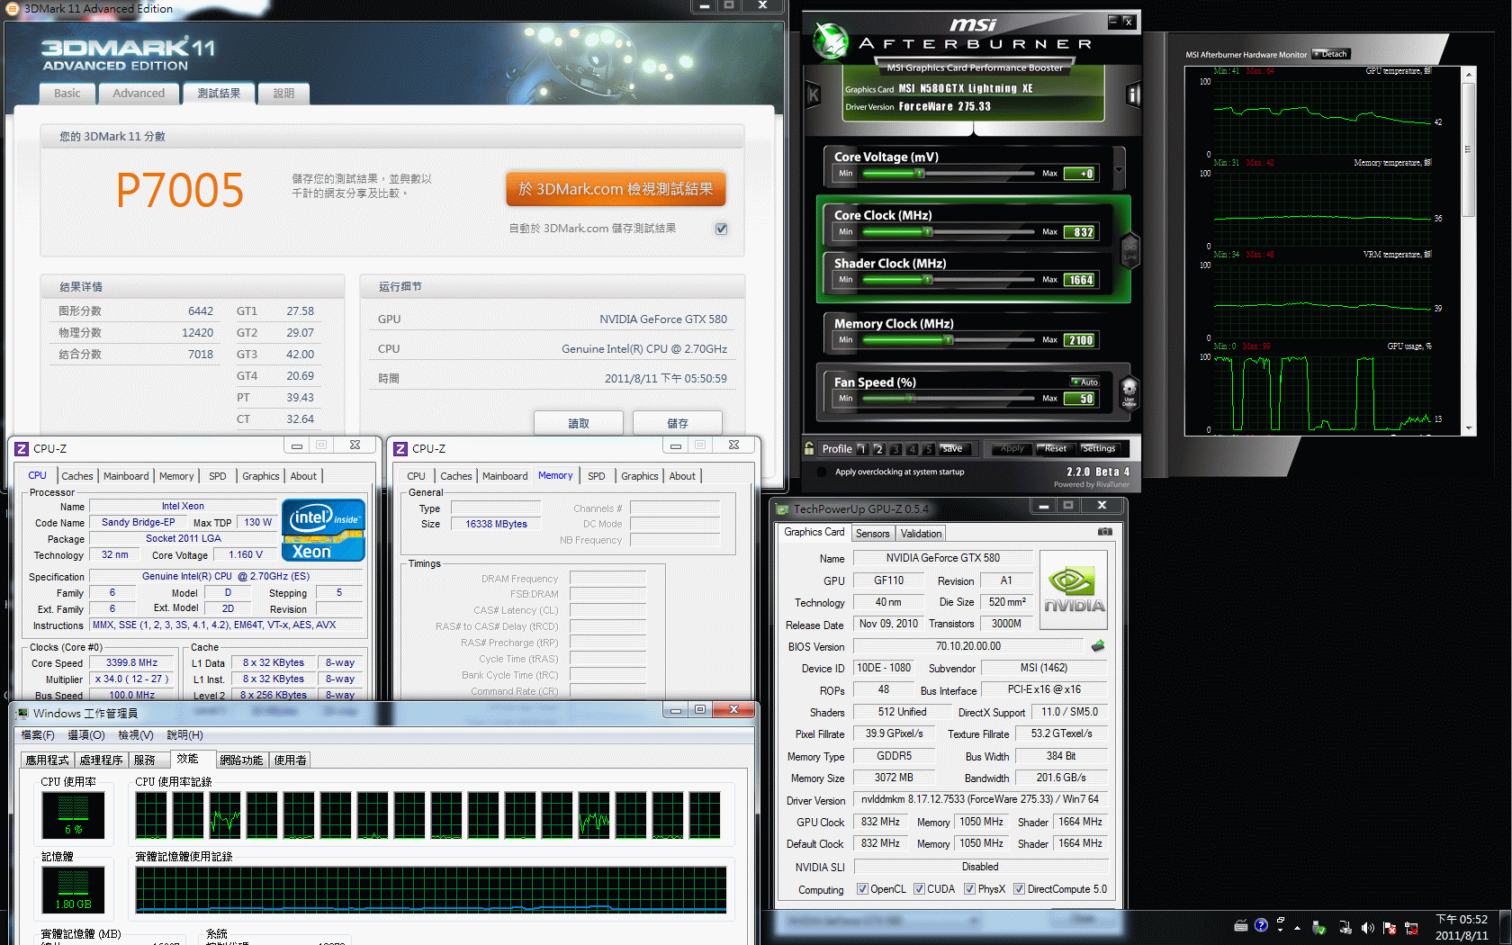
Task: Click the 讀取 button in 3DMark
Action: 579,423
